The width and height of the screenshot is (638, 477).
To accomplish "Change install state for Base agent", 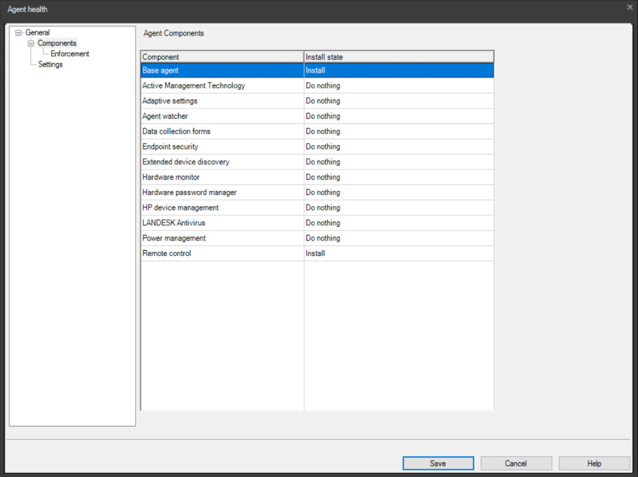I will click(x=398, y=70).
